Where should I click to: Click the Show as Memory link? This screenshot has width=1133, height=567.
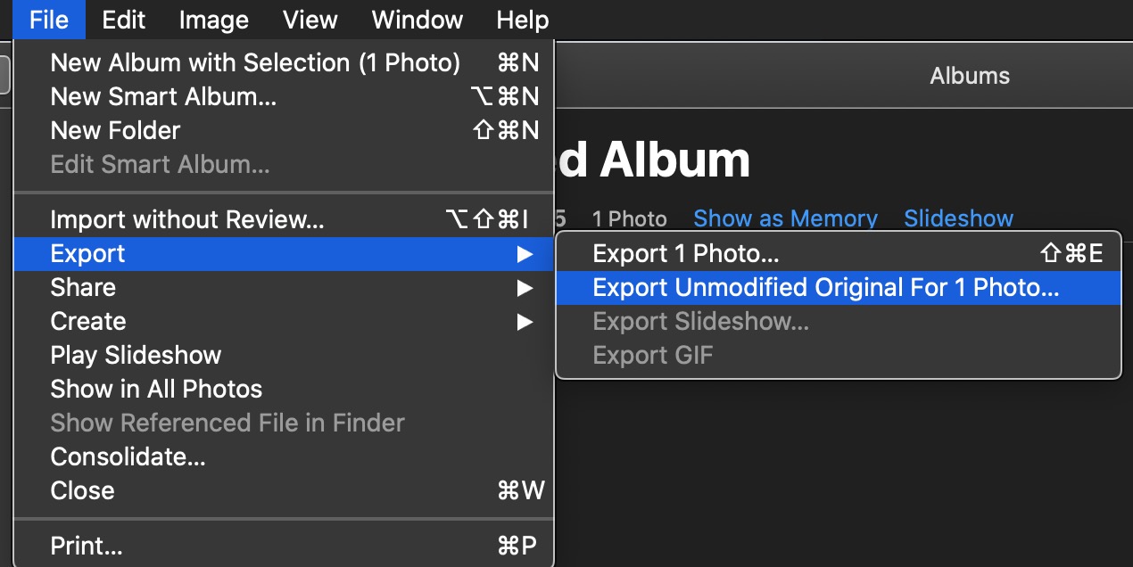(785, 218)
